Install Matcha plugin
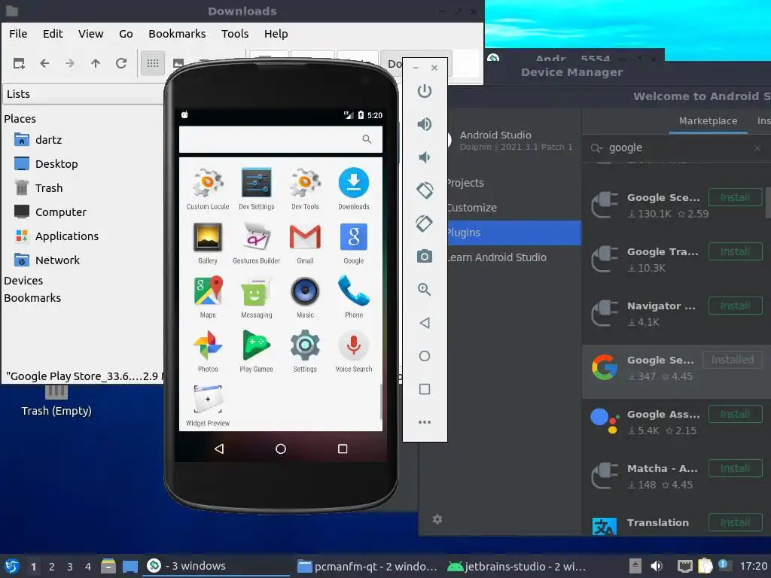 tap(735, 468)
